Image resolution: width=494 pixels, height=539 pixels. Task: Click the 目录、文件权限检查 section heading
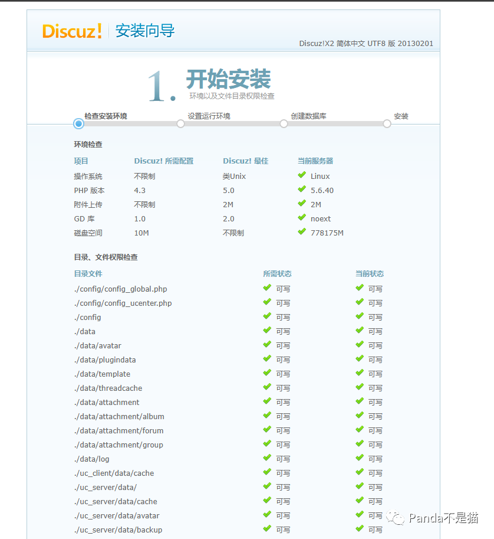106,257
